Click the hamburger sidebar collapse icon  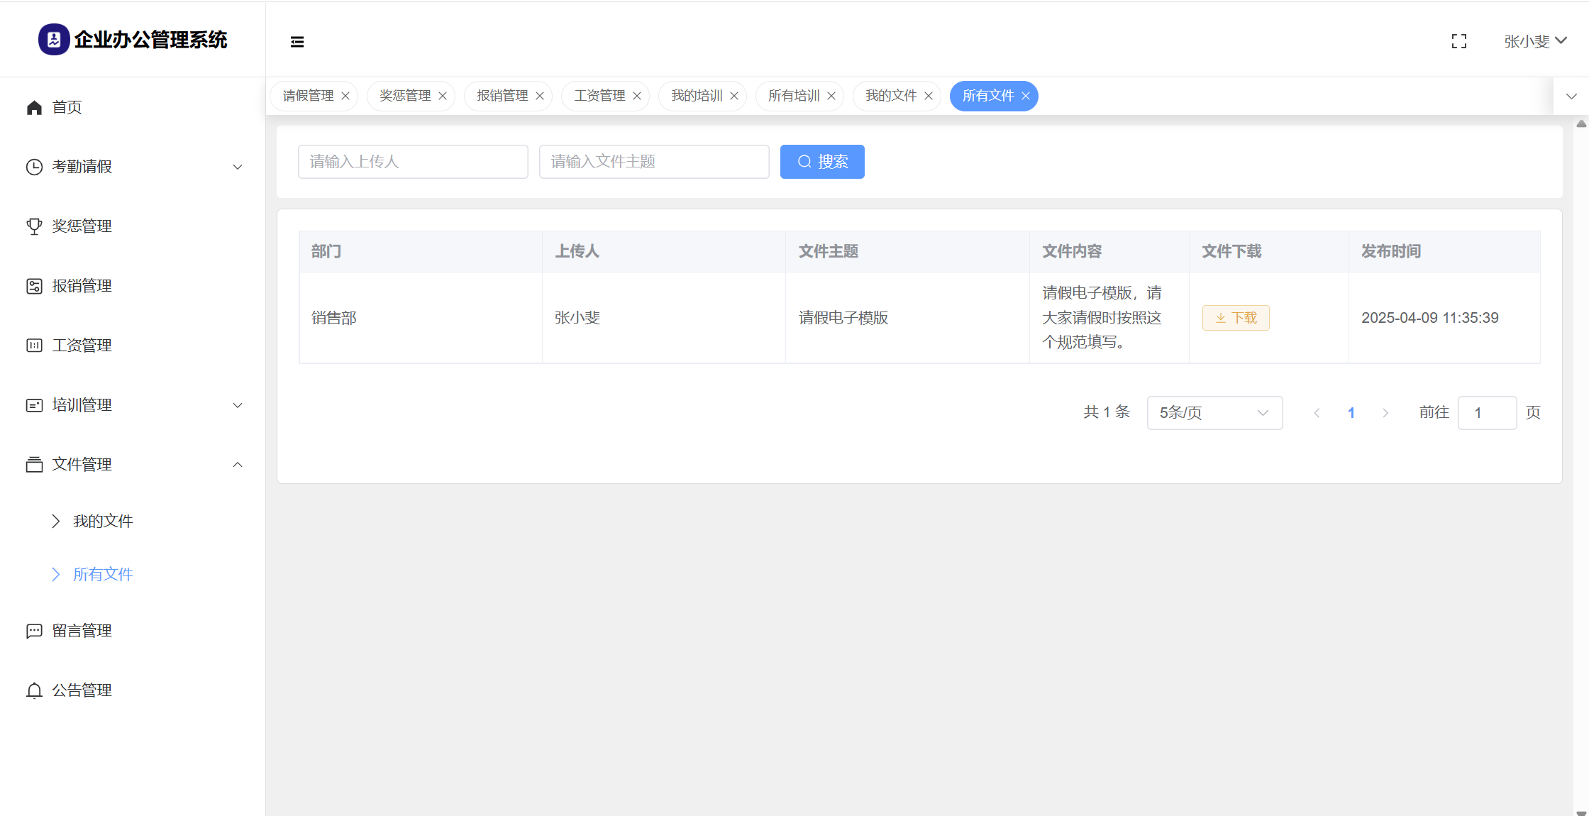(297, 42)
